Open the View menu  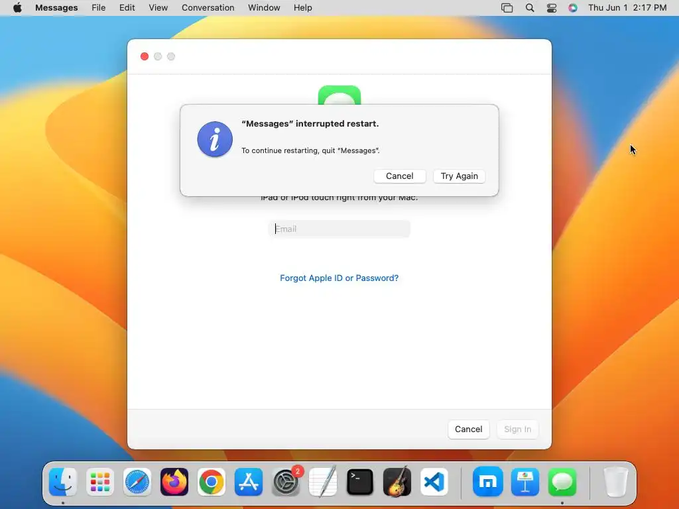(158, 8)
